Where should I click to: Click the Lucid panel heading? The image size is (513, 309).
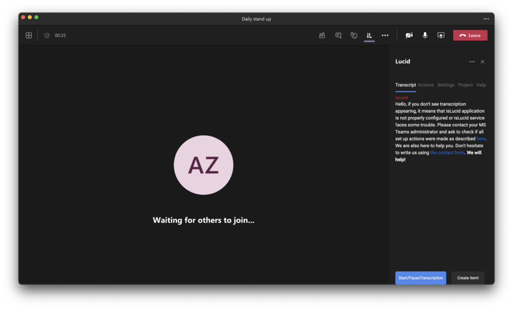403,61
